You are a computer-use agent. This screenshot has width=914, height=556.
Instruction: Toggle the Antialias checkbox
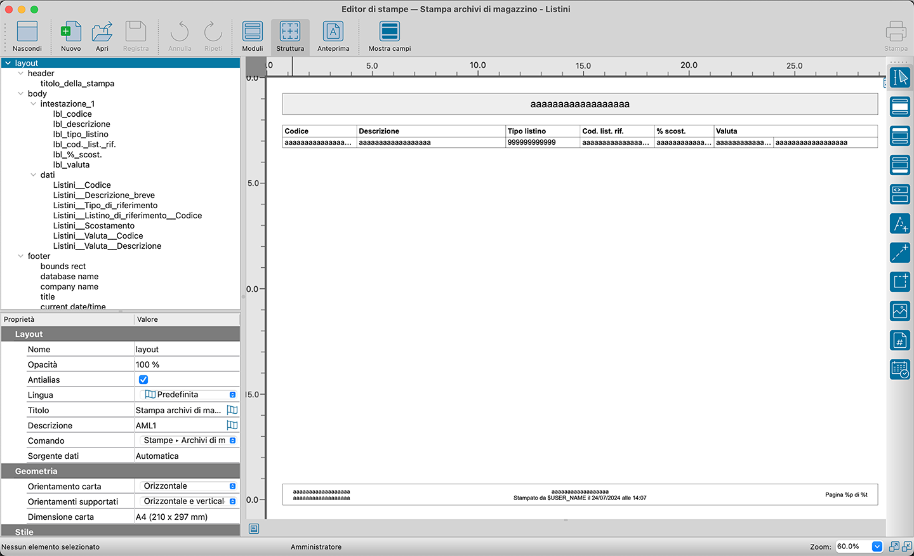[143, 380]
